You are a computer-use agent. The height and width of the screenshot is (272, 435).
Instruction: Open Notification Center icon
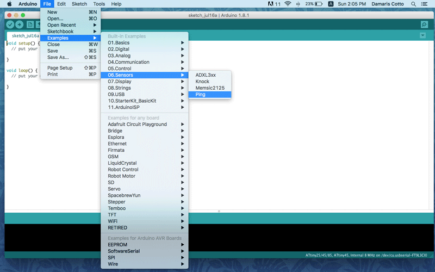coord(424,4)
